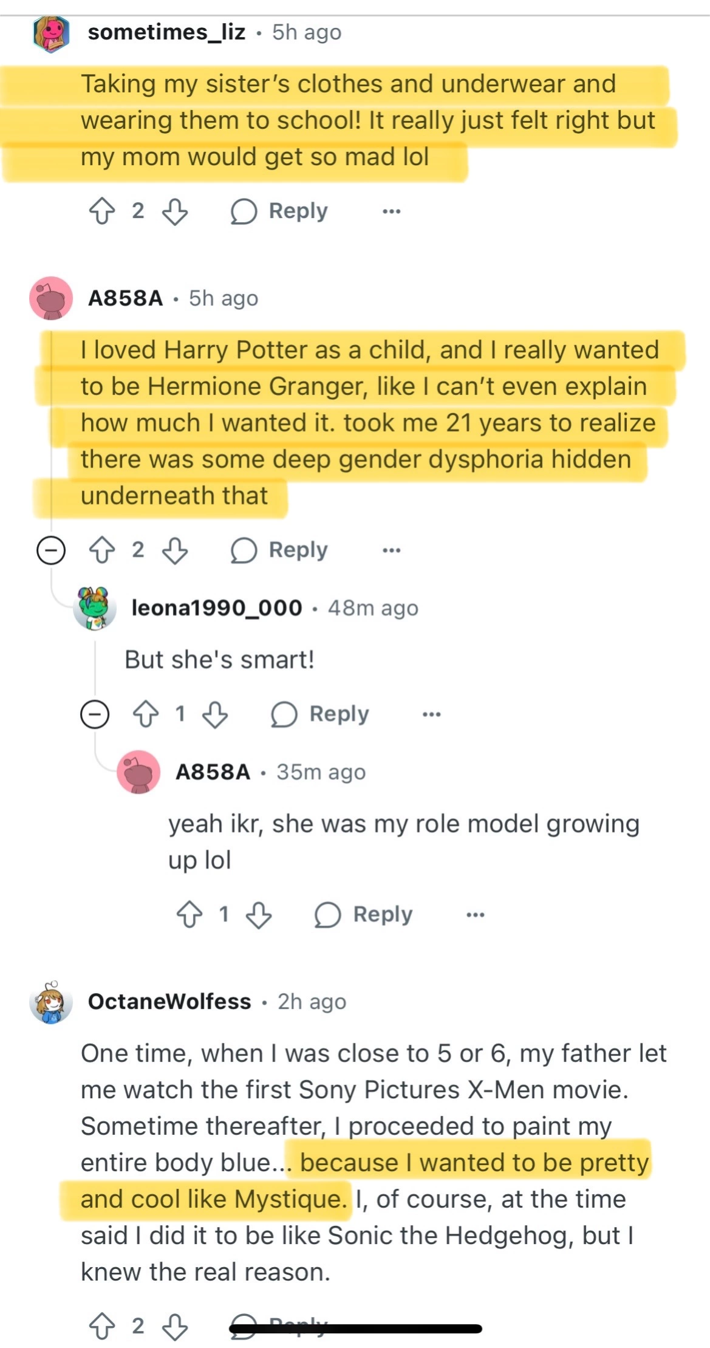The height and width of the screenshot is (1348, 710).
Task: Downvote sometimes_liz's comment
Action: pyautogui.click(x=175, y=211)
